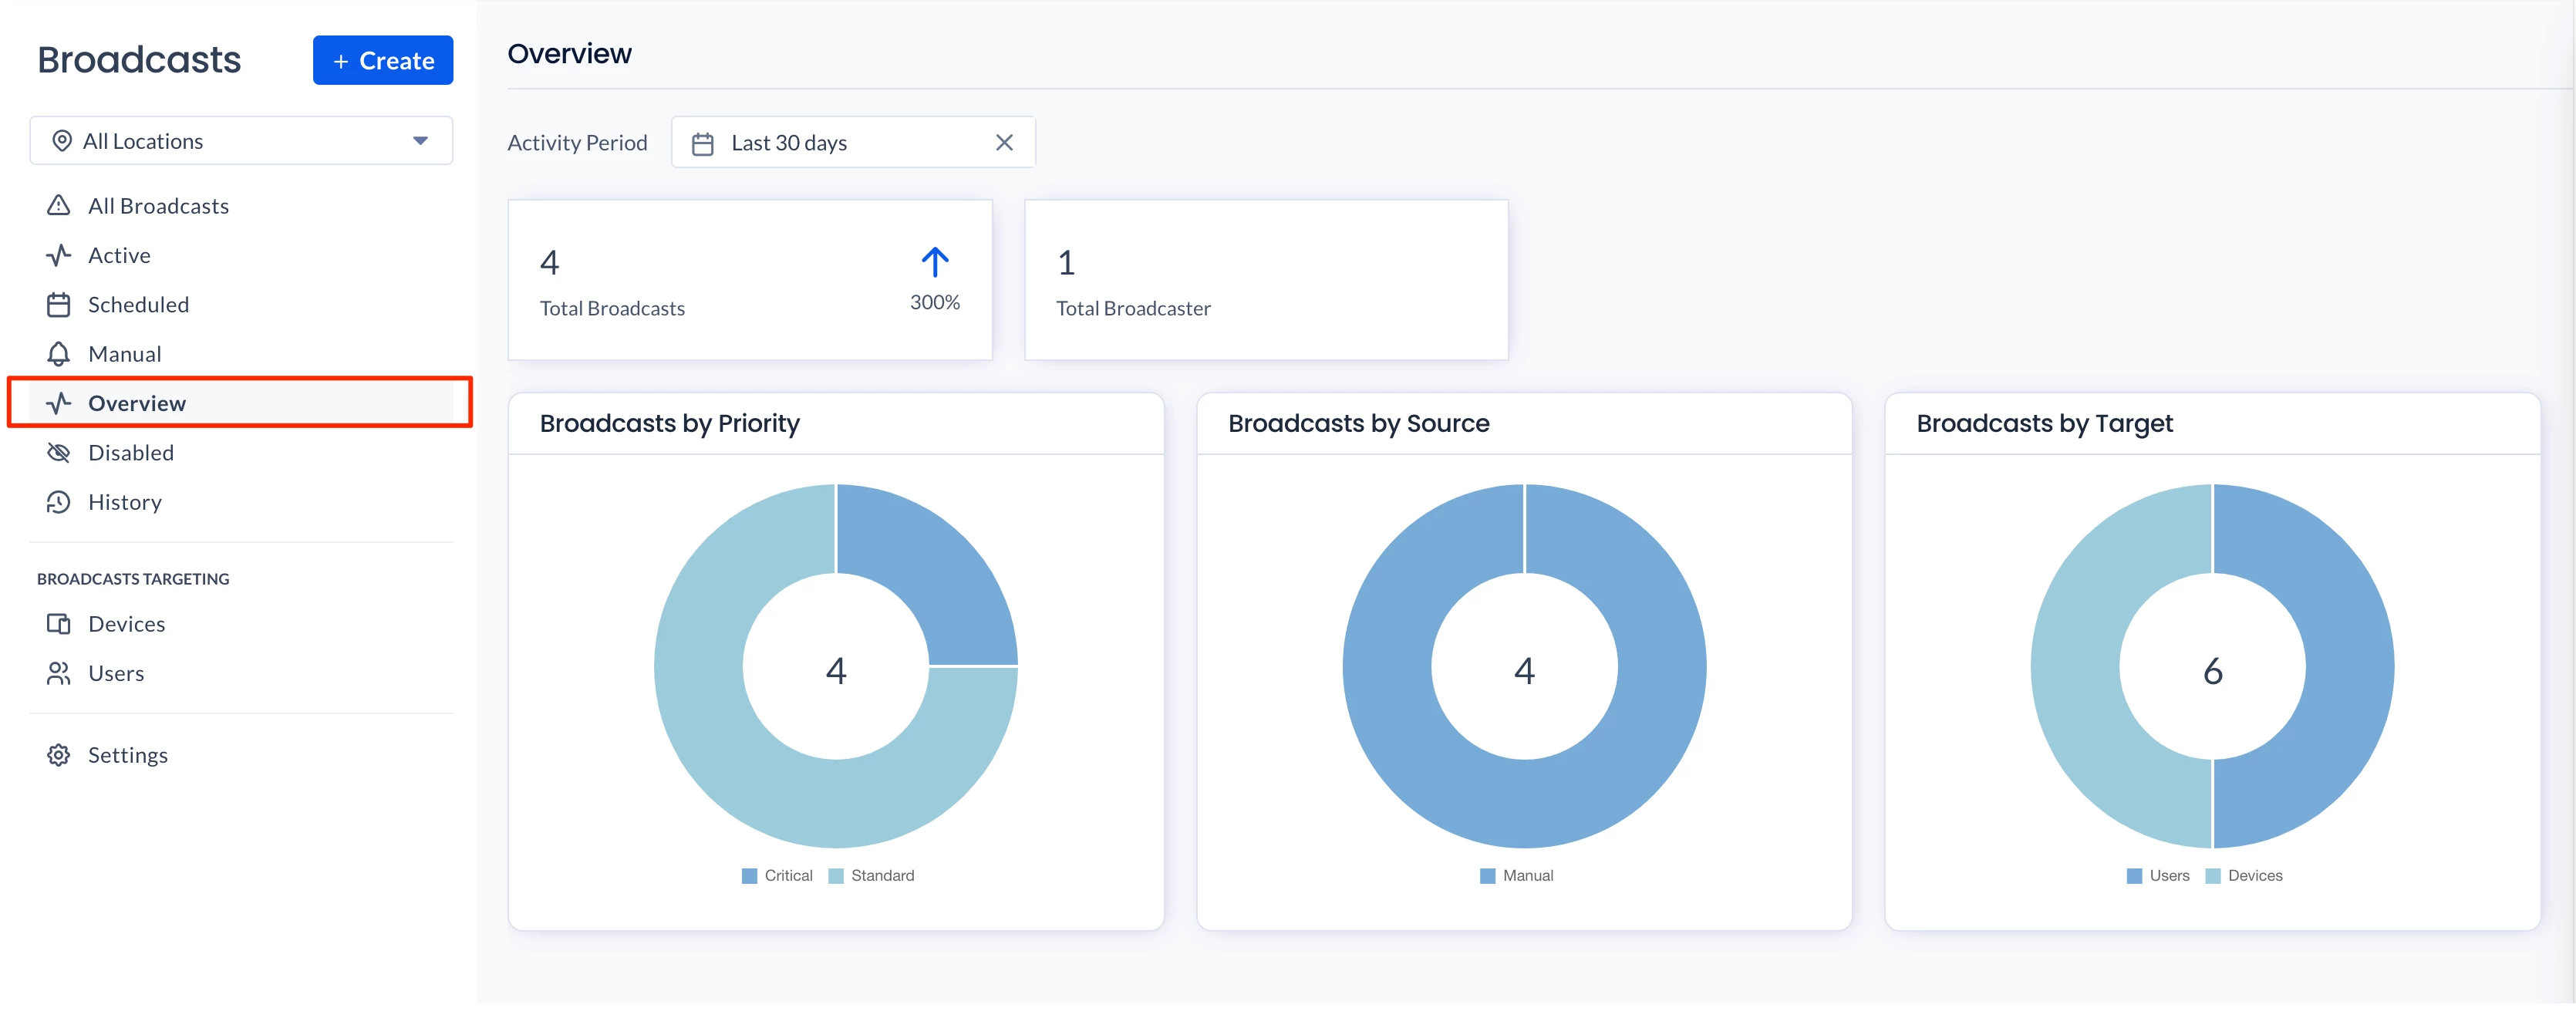2576x1035 pixels.
Task: Toggle the Devices series in target legend
Action: (2244, 876)
